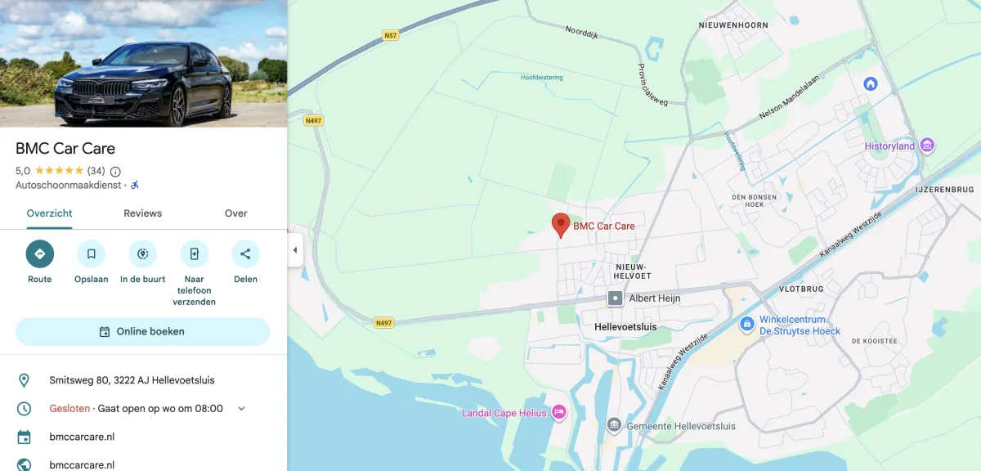Select the Overzicht tab
The width and height of the screenshot is (981, 471).
(x=49, y=213)
